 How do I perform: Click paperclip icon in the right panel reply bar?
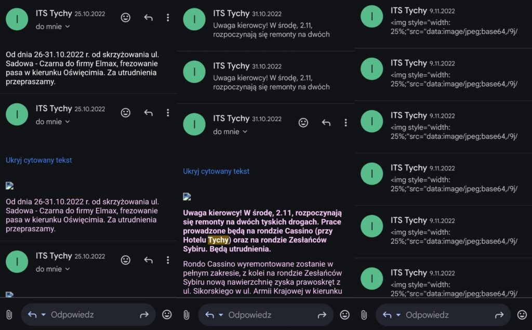[364, 315]
